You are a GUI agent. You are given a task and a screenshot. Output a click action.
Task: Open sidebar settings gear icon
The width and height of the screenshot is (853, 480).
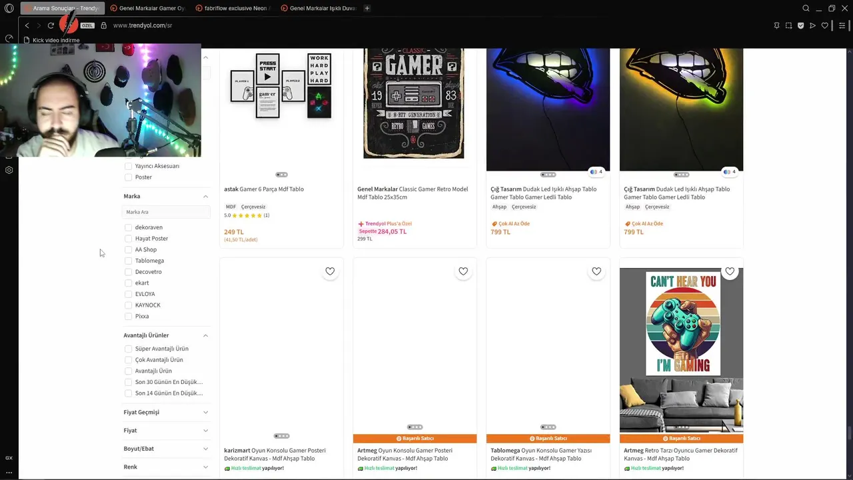pyautogui.click(x=9, y=170)
